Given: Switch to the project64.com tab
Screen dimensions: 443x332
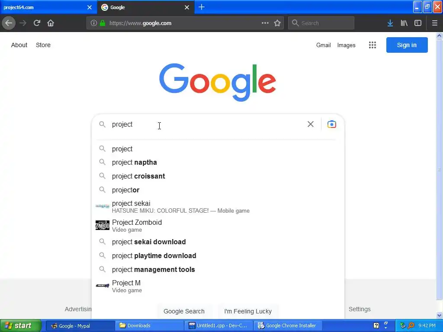Looking at the screenshot, I should (x=48, y=7).
